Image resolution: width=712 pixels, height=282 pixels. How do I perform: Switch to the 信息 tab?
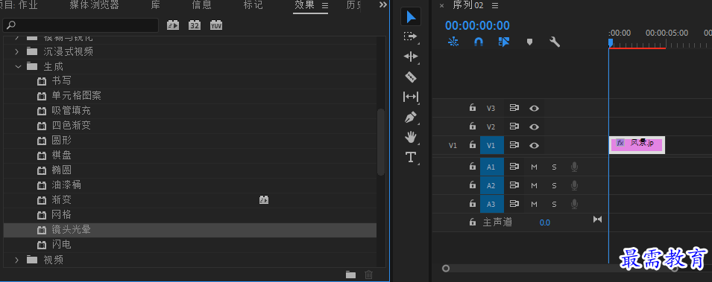tap(201, 5)
